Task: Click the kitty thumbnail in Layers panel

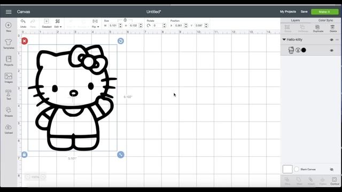Action: click(x=291, y=50)
